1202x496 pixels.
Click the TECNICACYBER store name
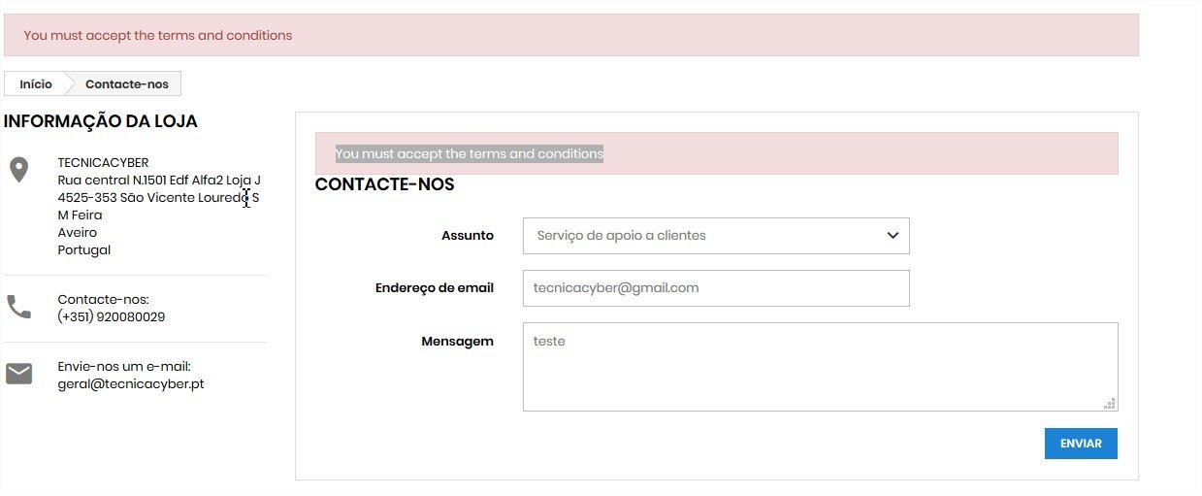[104, 162]
